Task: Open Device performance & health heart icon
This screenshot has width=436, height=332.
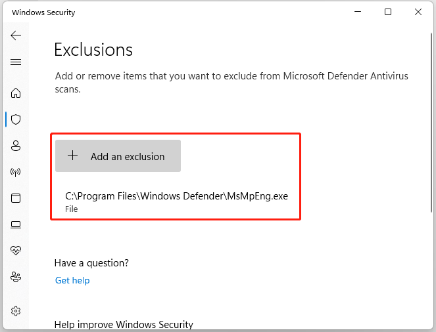Action: click(x=16, y=251)
